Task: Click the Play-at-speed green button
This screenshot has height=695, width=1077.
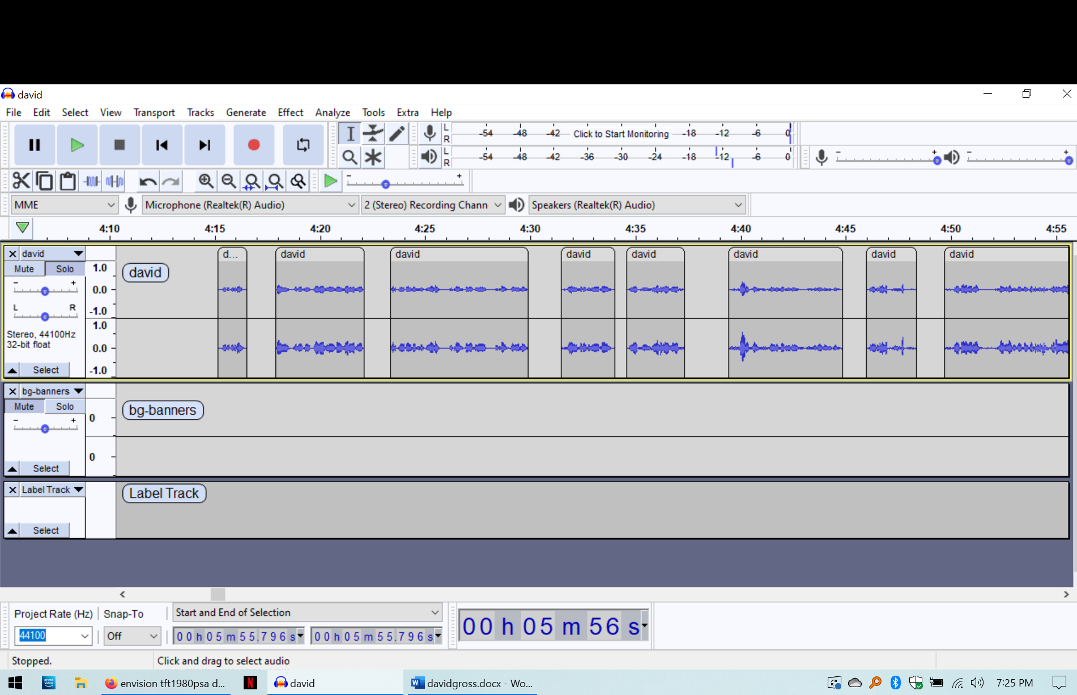Action: 330,181
